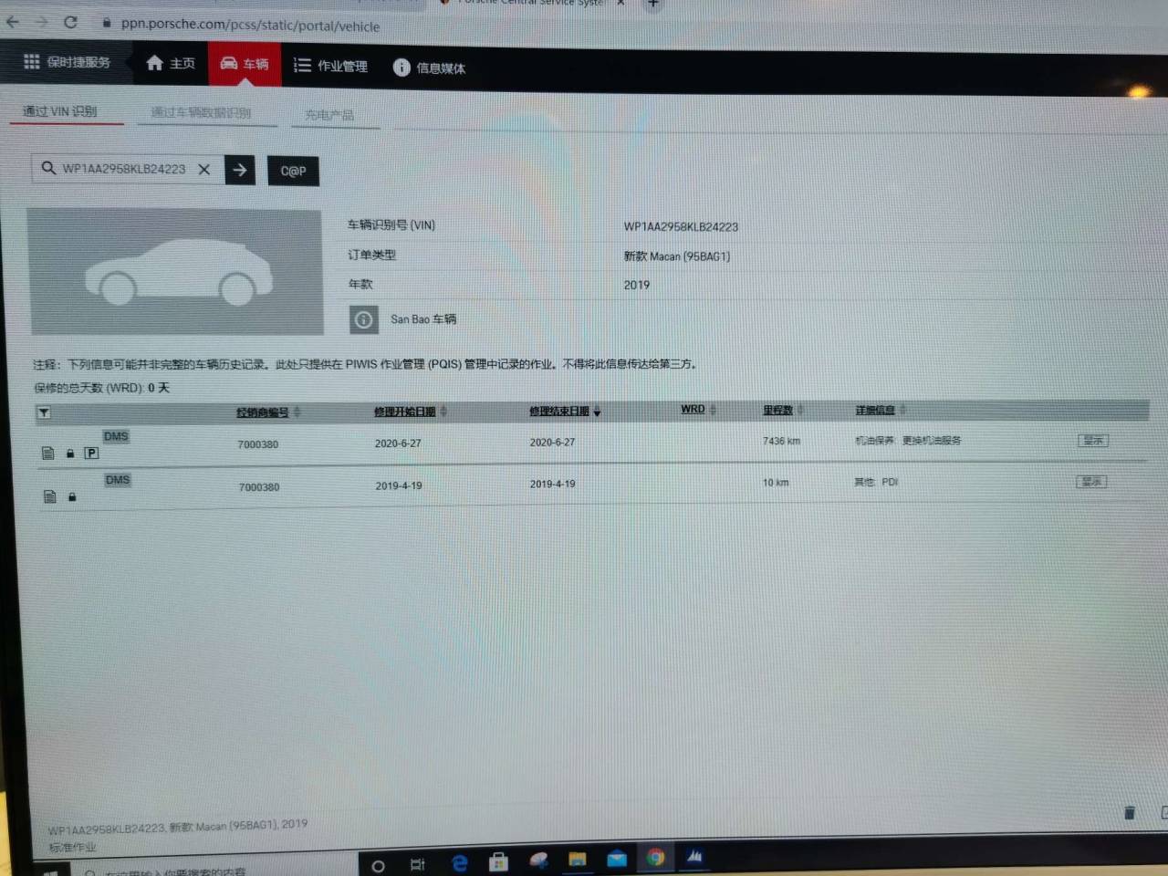Viewport: 1168px width, 876px height.
Task: Select the VIN value WP1AA2958KLB24223 in details
Action: pyautogui.click(x=681, y=226)
